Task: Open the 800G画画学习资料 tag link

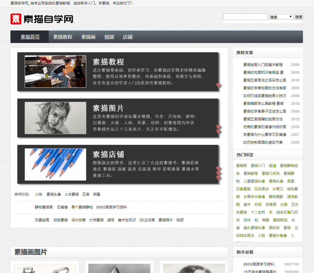Action: pos(112,207)
